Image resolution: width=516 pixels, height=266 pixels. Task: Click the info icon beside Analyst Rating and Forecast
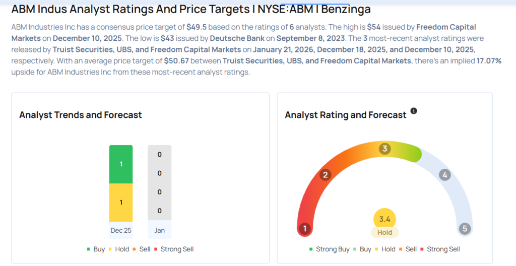click(414, 111)
